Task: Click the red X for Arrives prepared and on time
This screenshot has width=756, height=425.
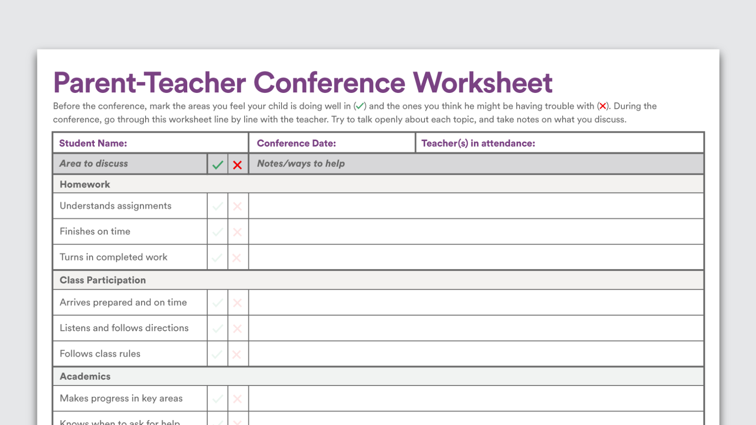Action: point(237,302)
